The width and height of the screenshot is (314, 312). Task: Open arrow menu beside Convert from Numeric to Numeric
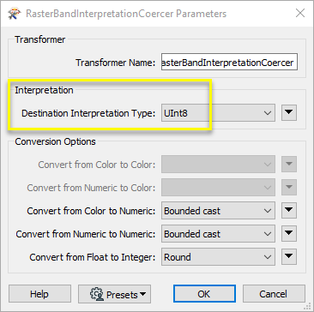pyautogui.click(x=289, y=234)
